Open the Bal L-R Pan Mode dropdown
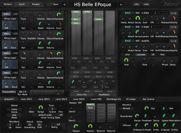Viewport: 181px width, 133px height. pyautogui.click(x=22, y=92)
